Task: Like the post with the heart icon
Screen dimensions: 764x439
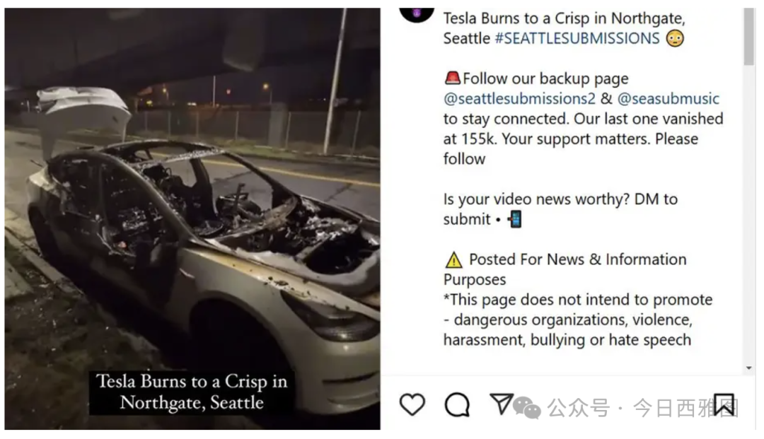Action: point(412,404)
